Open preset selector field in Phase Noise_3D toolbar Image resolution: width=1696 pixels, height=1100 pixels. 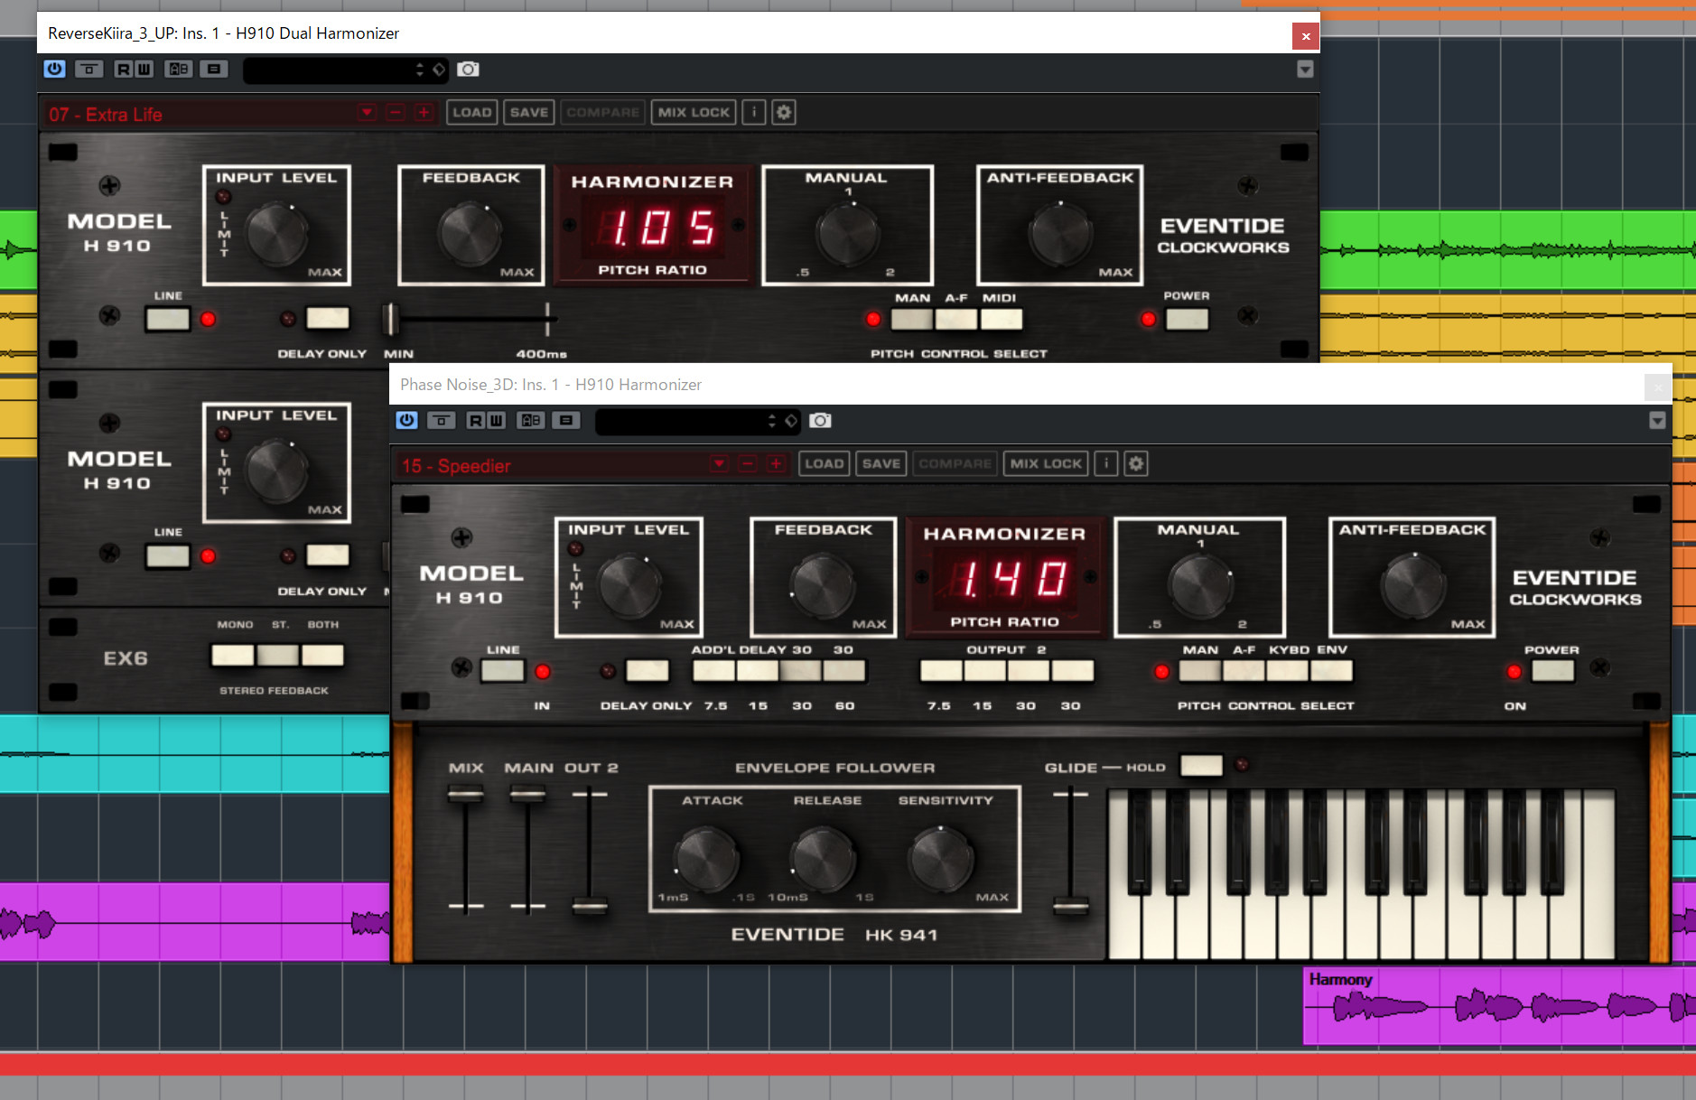click(x=687, y=421)
